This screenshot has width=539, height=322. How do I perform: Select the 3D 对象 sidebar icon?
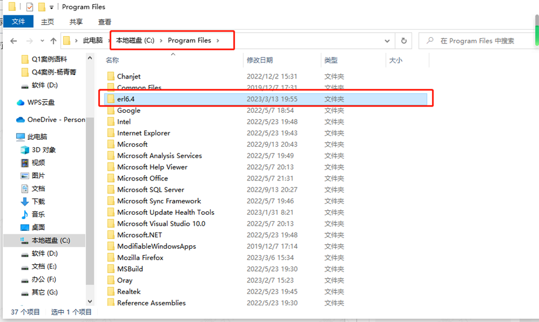(25, 150)
